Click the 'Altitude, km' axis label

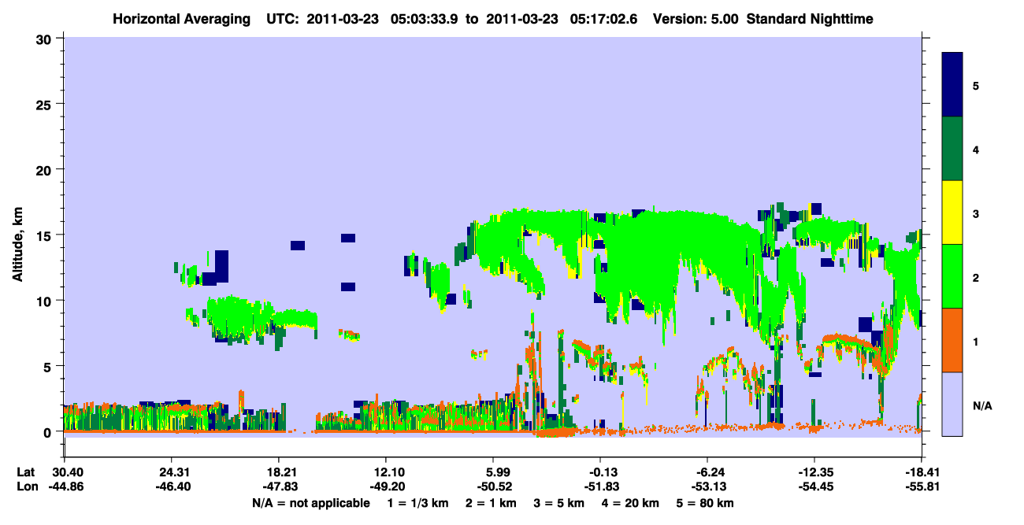[17, 246]
